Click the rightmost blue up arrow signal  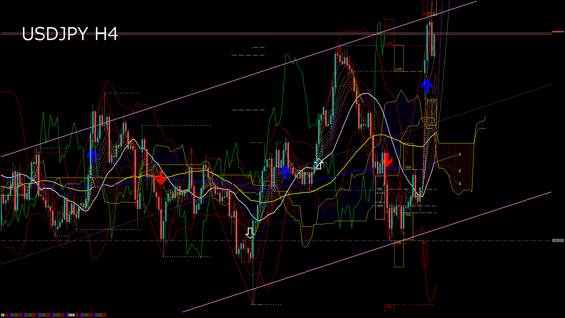coord(426,86)
